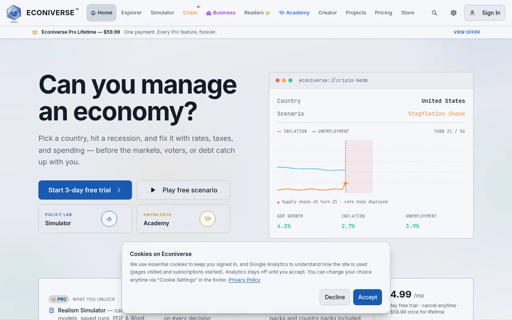The image size is (512, 320).
Task: Open the search magnifier icon
Action: [434, 13]
